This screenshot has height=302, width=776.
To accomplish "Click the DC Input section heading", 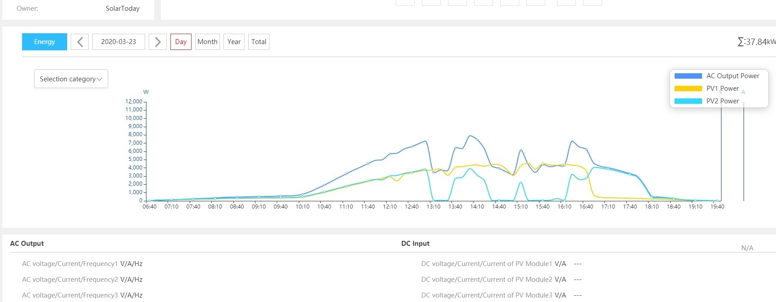I will point(415,244).
